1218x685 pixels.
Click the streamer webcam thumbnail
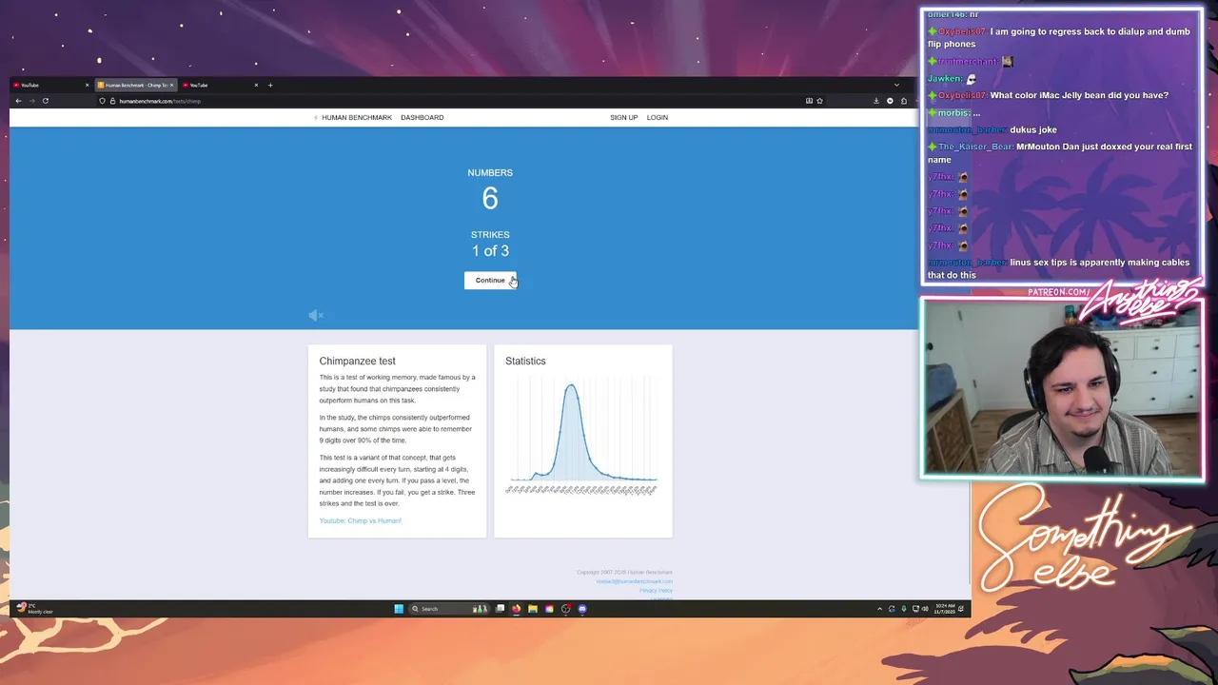coord(1062,388)
